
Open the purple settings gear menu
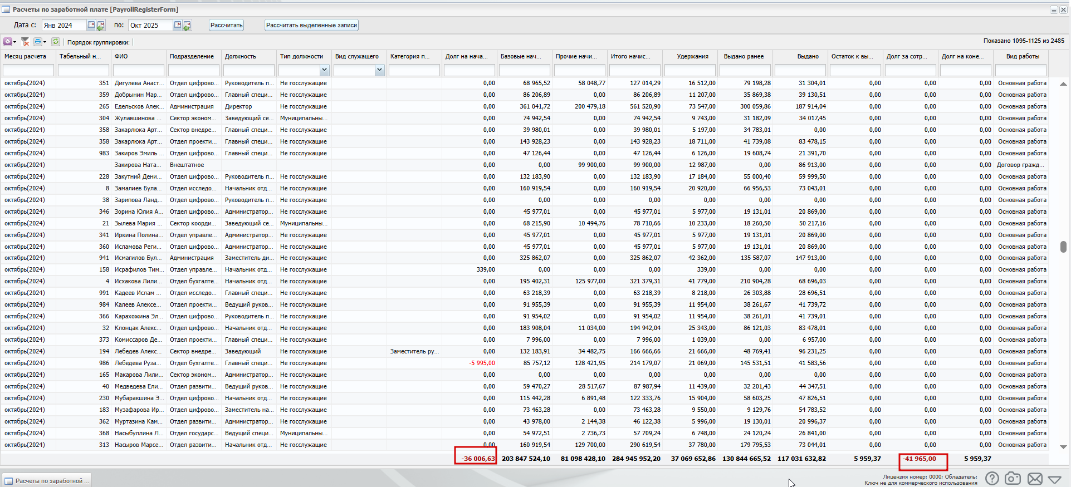click(x=8, y=42)
